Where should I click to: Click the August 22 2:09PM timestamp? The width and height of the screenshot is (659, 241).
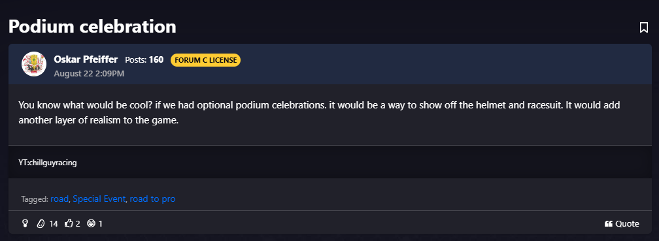89,73
